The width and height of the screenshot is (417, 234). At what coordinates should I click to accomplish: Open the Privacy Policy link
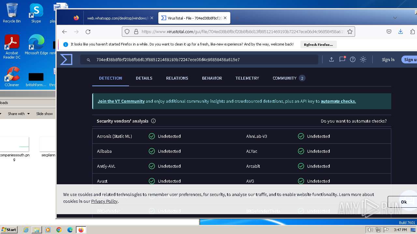(104, 201)
